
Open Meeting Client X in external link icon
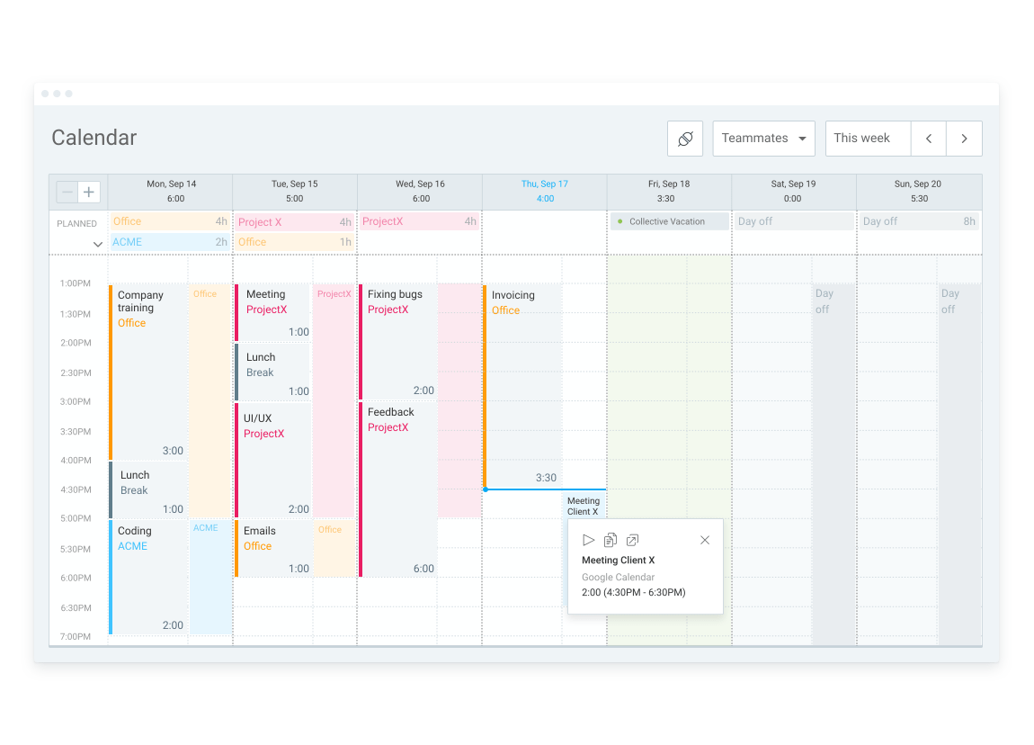coord(632,541)
